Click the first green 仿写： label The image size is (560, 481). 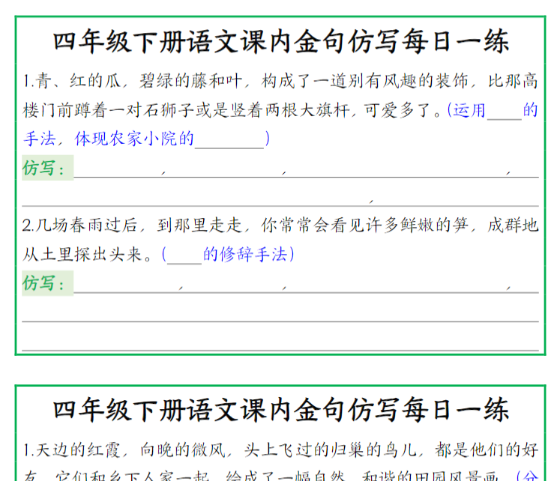(47, 168)
